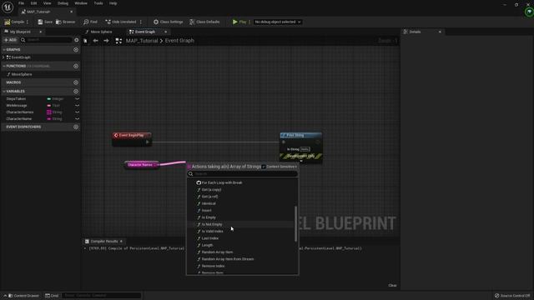The image size is (534, 300).
Task: Expand the EventGraph tree item
Action: click(x=3, y=57)
